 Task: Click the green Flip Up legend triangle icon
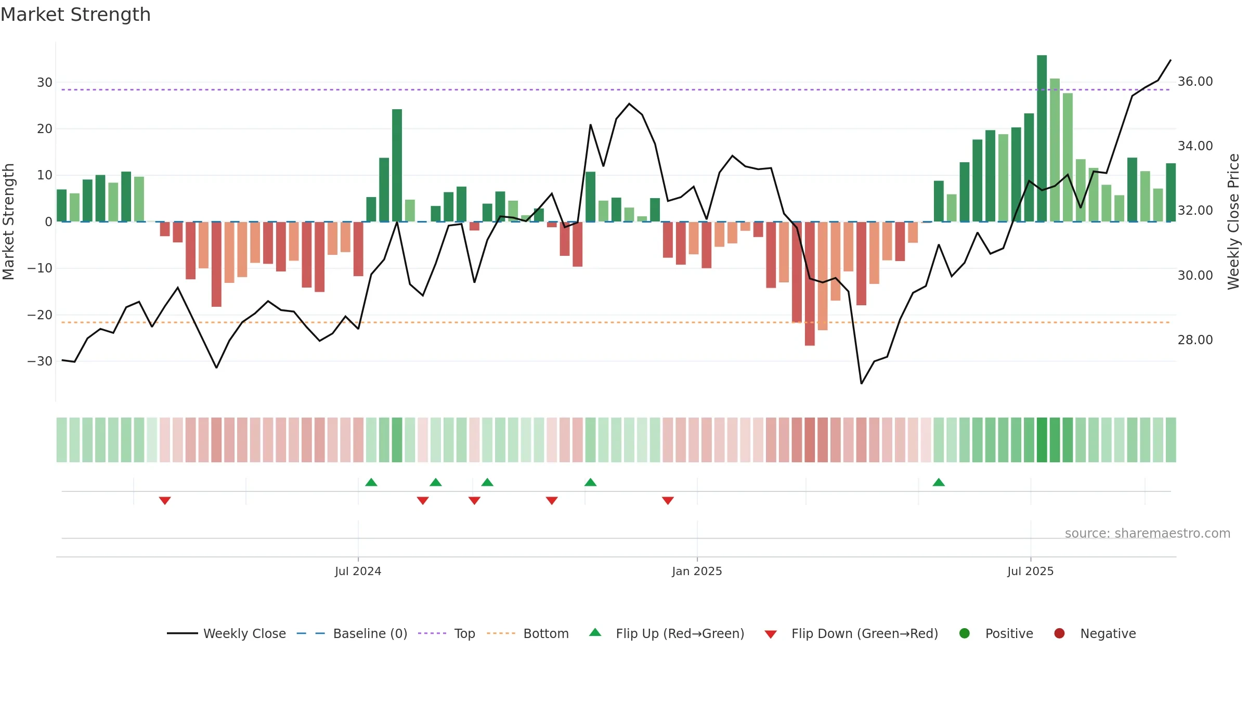[595, 632]
